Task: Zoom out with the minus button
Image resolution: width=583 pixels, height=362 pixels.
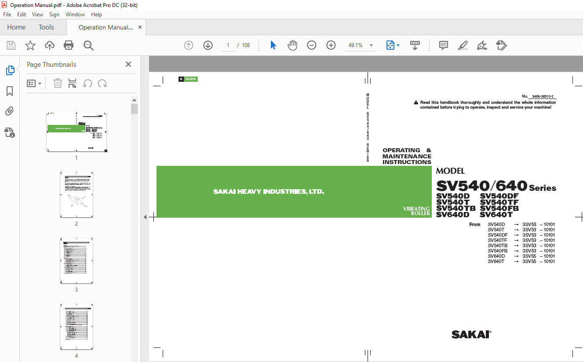Action: click(x=312, y=45)
